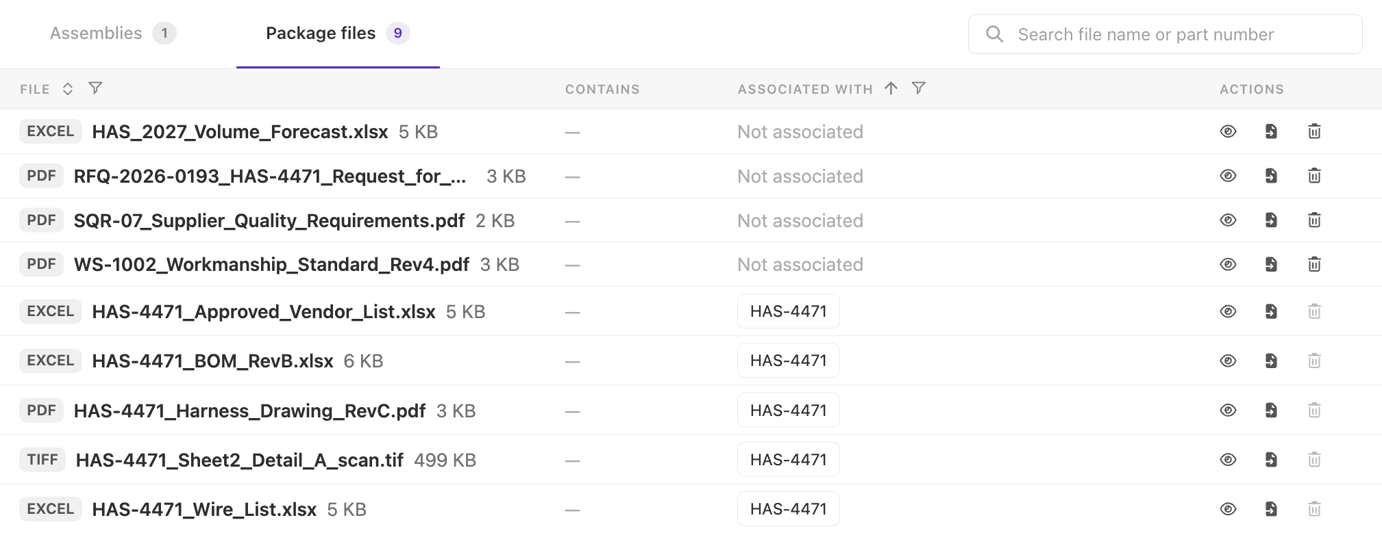
Task: Preview HAS-4471_Wire_List.xlsx with eye icon
Action: [1228, 509]
